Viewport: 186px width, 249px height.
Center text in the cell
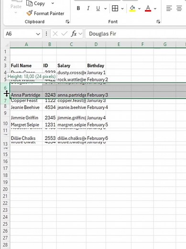179,8
